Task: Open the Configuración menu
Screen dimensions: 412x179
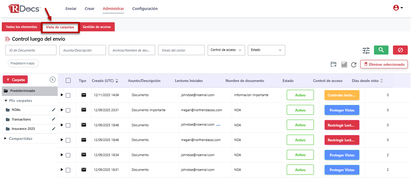Action: (x=145, y=9)
